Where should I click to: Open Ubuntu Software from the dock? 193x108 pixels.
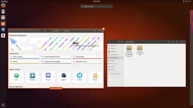(3, 24)
